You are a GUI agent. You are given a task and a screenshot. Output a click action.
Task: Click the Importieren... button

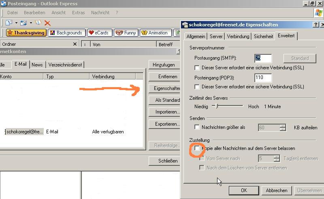(164, 112)
